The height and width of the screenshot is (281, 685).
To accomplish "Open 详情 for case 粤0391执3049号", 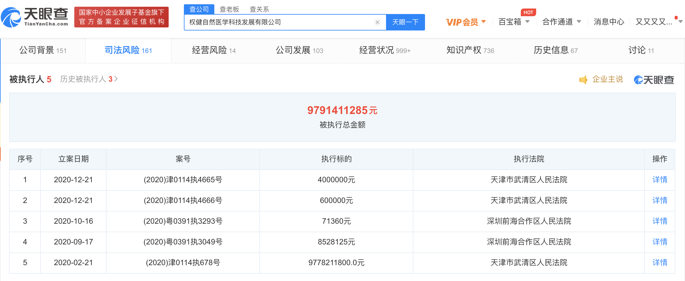I will coord(660,242).
